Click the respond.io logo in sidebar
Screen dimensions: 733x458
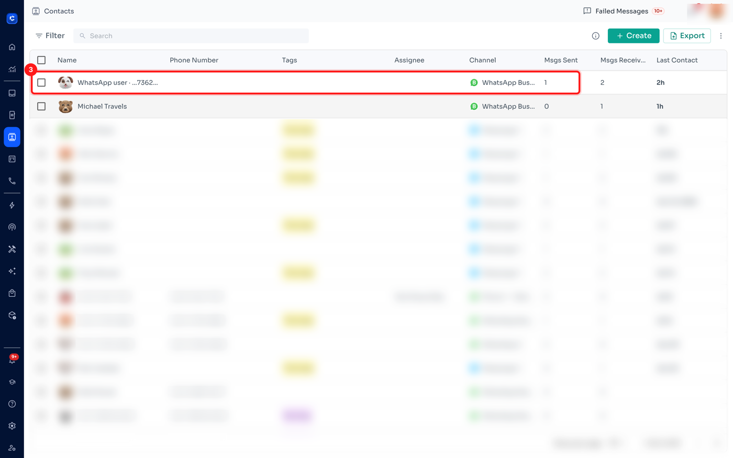tap(12, 18)
